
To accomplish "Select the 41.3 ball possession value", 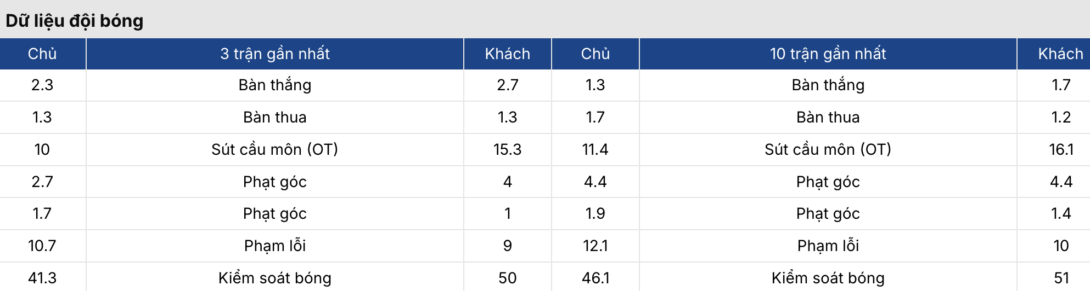I will pos(42,278).
